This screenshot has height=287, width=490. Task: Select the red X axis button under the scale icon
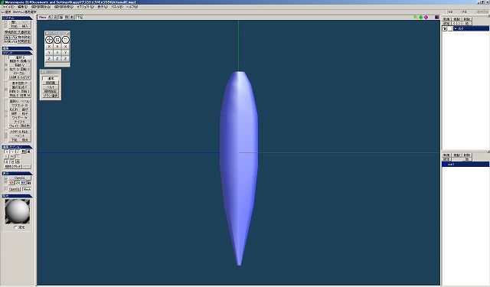coord(57,47)
